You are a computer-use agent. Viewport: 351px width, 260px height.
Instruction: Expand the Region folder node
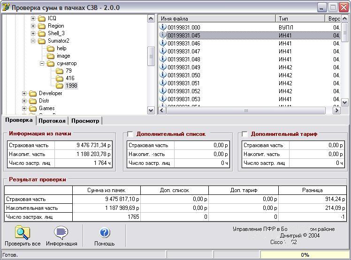click(33, 26)
